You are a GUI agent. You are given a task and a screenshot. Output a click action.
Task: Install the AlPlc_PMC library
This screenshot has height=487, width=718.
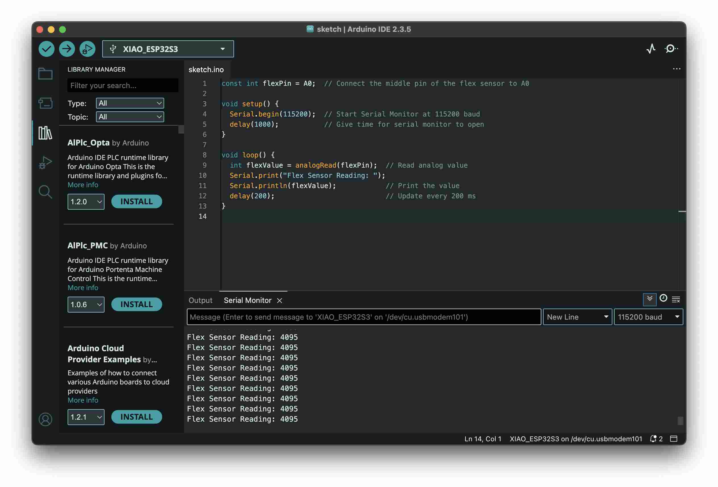[x=137, y=304]
